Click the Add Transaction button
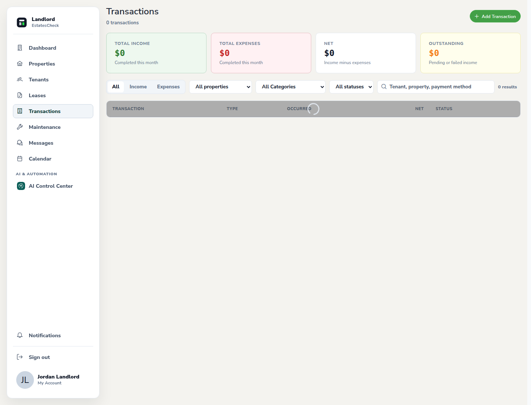 click(x=495, y=16)
